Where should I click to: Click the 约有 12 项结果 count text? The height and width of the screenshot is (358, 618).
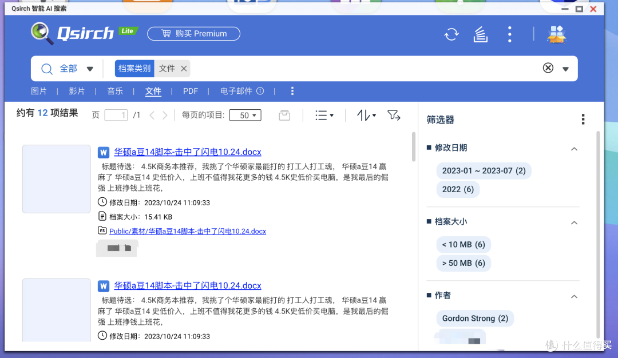click(47, 113)
